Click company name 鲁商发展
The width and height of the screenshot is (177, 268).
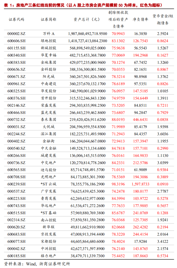pyautogui.click(x=49, y=199)
